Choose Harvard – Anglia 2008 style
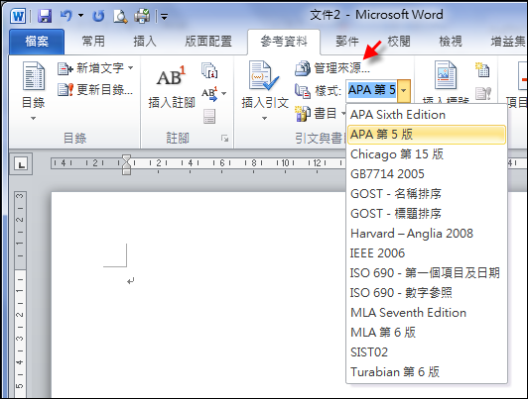Image resolution: width=528 pixels, height=399 pixels. [x=427, y=234]
